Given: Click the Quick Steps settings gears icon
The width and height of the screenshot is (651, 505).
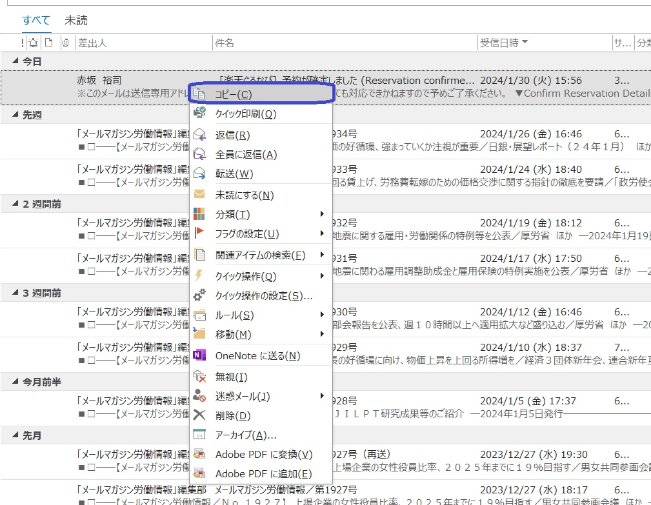Looking at the screenshot, I should tap(200, 295).
